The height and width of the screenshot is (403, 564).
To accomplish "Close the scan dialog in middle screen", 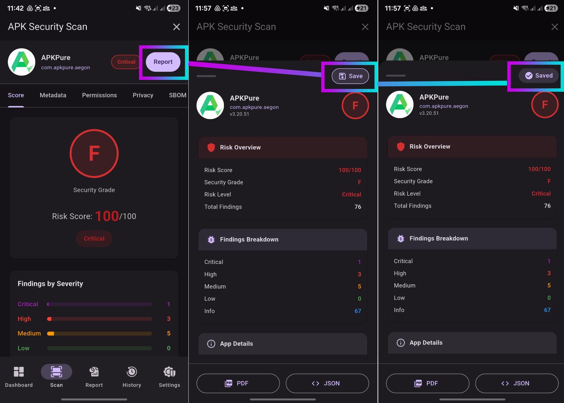I will click(x=365, y=27).
